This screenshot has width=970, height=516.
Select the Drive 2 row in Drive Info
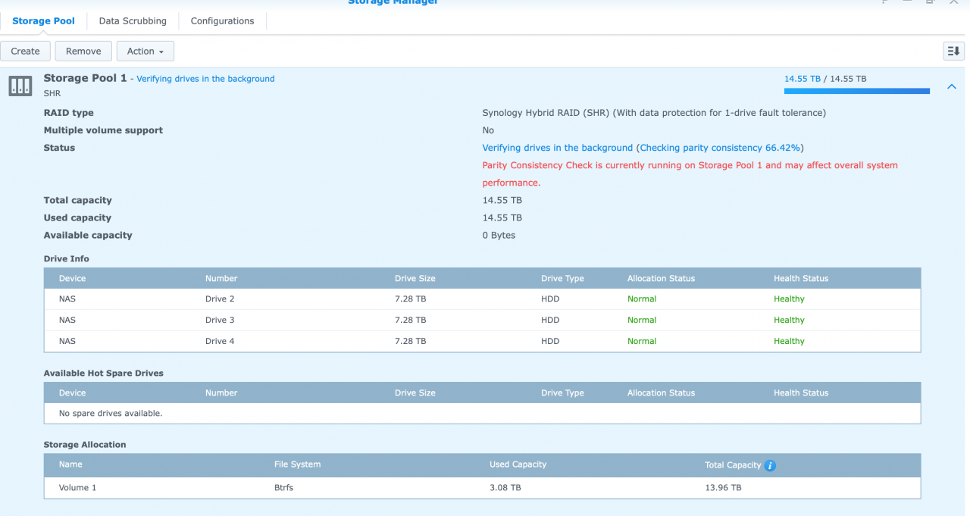[482, 299]
